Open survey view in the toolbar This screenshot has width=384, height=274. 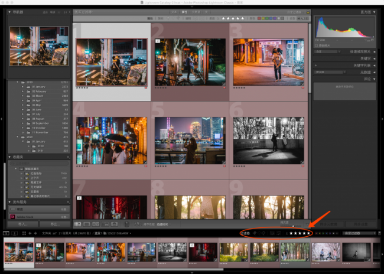click(x=105, y=224)
